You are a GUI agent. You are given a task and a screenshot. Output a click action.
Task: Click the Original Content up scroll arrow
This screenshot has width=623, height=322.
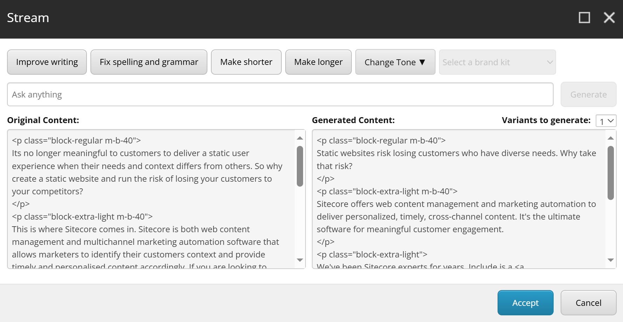coord(300,138)
